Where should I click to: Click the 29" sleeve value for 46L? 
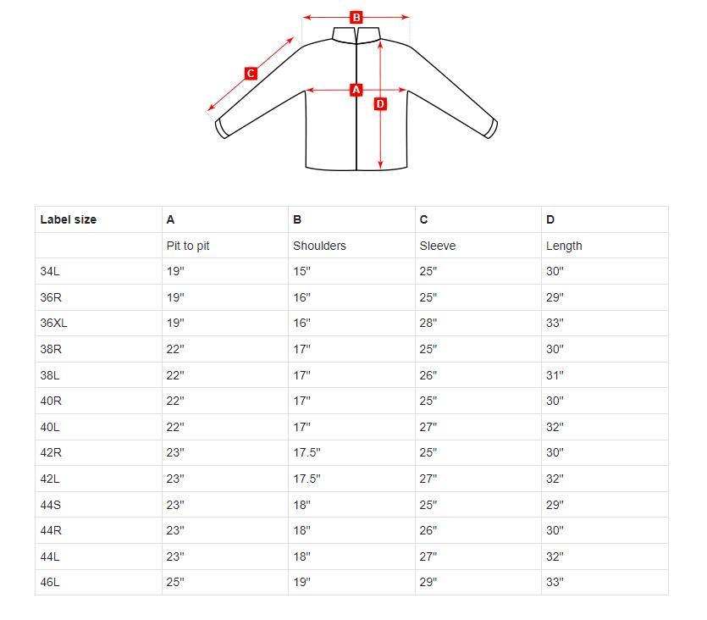428,582
